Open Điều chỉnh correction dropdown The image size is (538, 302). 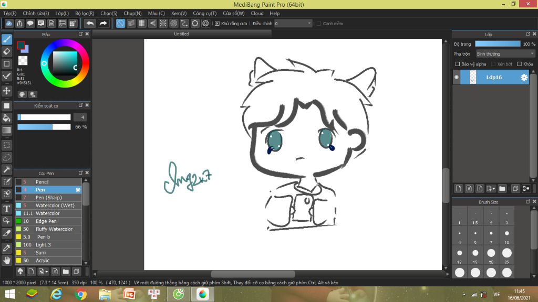(x=293, y=23)
